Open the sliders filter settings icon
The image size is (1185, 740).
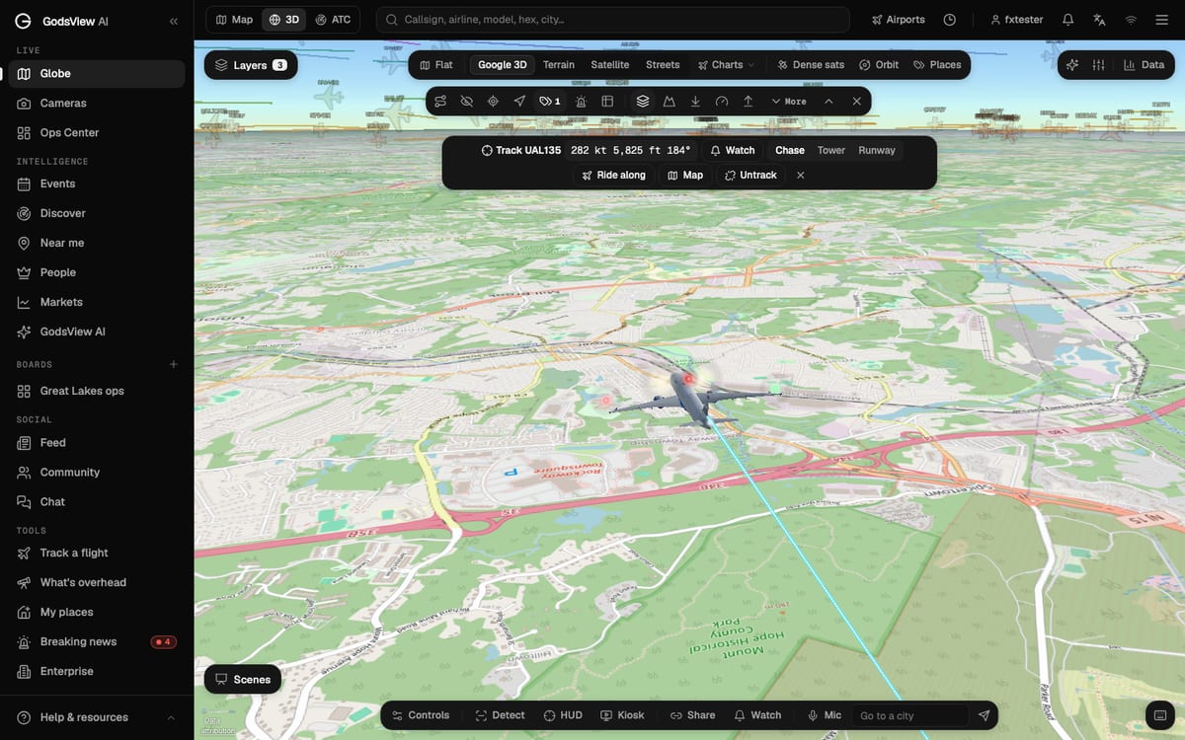[1099, 65]
